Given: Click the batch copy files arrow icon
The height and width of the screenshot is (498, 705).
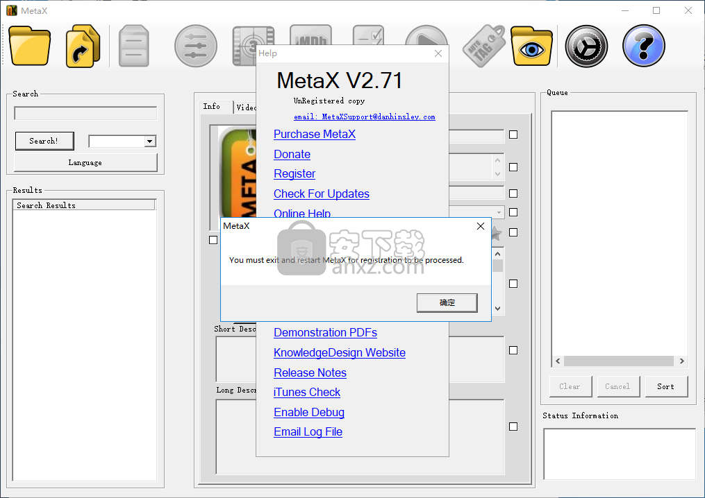Looking at the screenshot, I should (82, 46).
